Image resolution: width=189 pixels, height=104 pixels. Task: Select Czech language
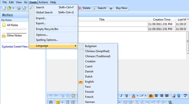click(98, 66)
